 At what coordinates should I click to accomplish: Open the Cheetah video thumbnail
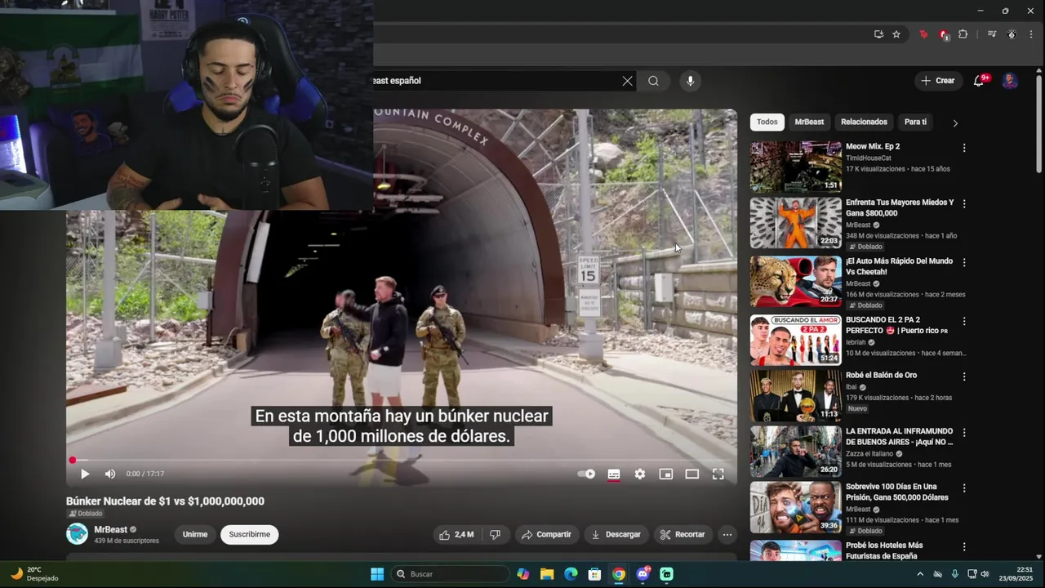tap(796, 281)
